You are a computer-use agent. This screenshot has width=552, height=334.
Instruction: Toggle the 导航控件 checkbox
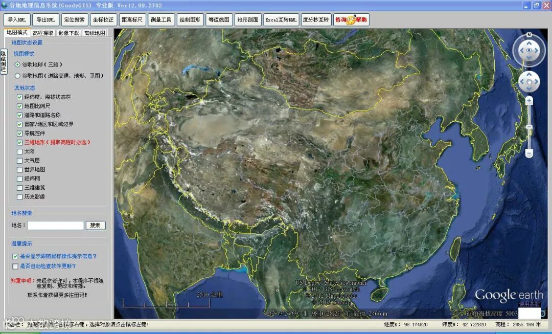click(20, 133)
